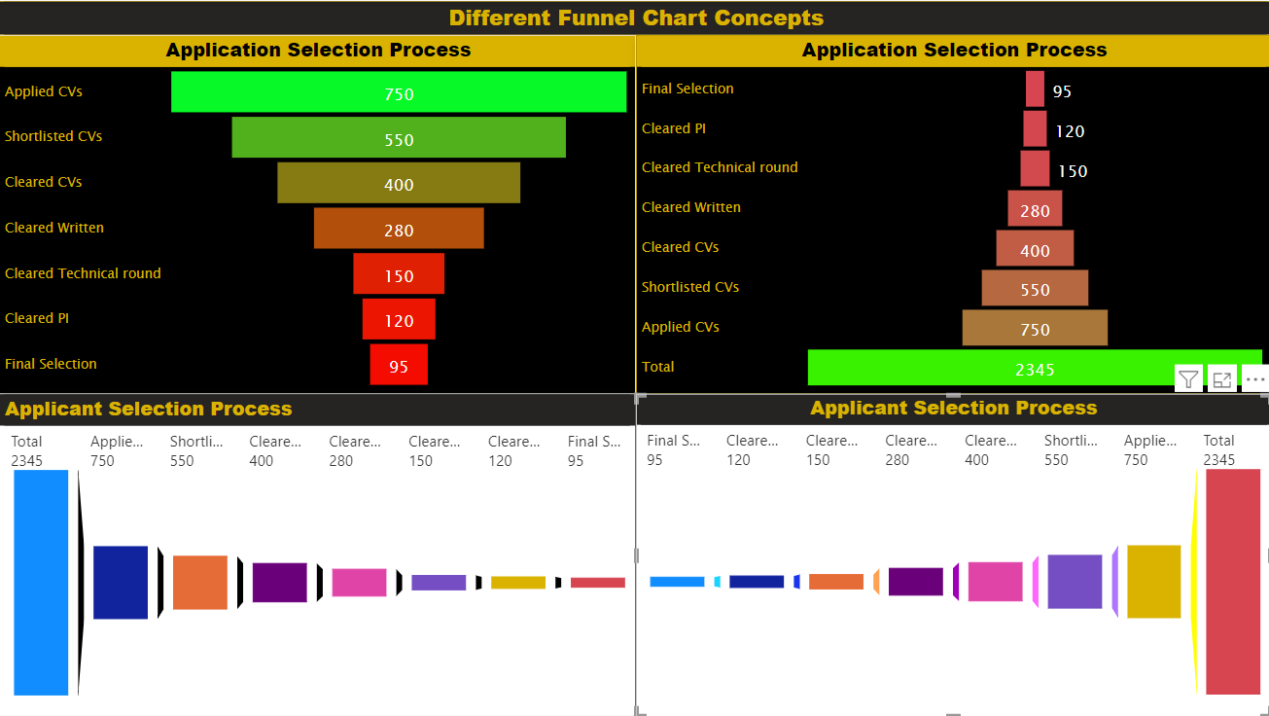Select the purple Shortlisted 550 block bottom-right
1269x716 pixels.
1075,582
